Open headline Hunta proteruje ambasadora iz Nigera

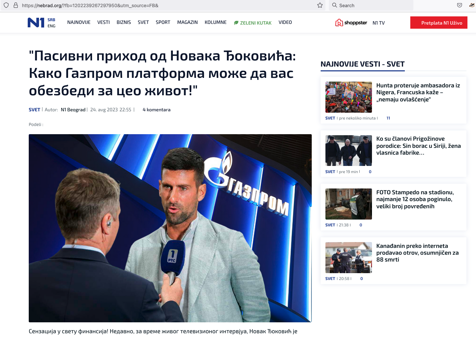point(418,92)
